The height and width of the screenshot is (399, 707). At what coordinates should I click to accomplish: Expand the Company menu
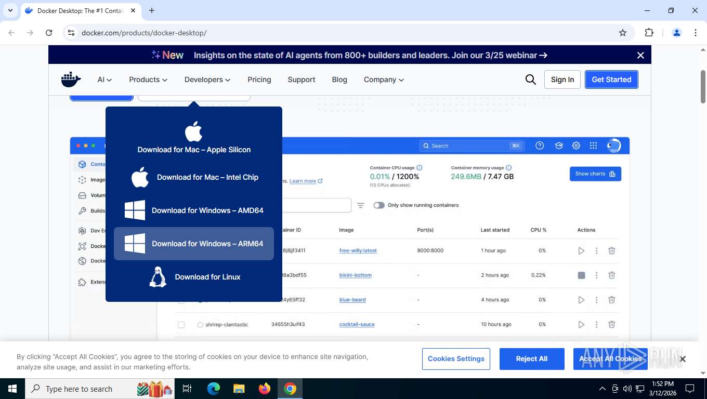pyautogui.click(x=384, y=79)
